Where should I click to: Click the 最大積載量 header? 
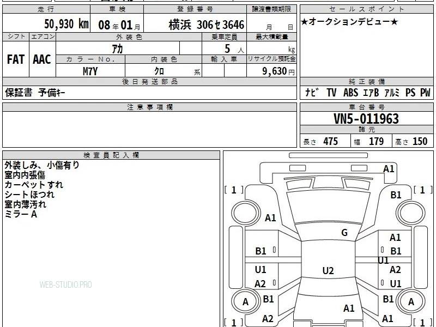tap(271, 37)
